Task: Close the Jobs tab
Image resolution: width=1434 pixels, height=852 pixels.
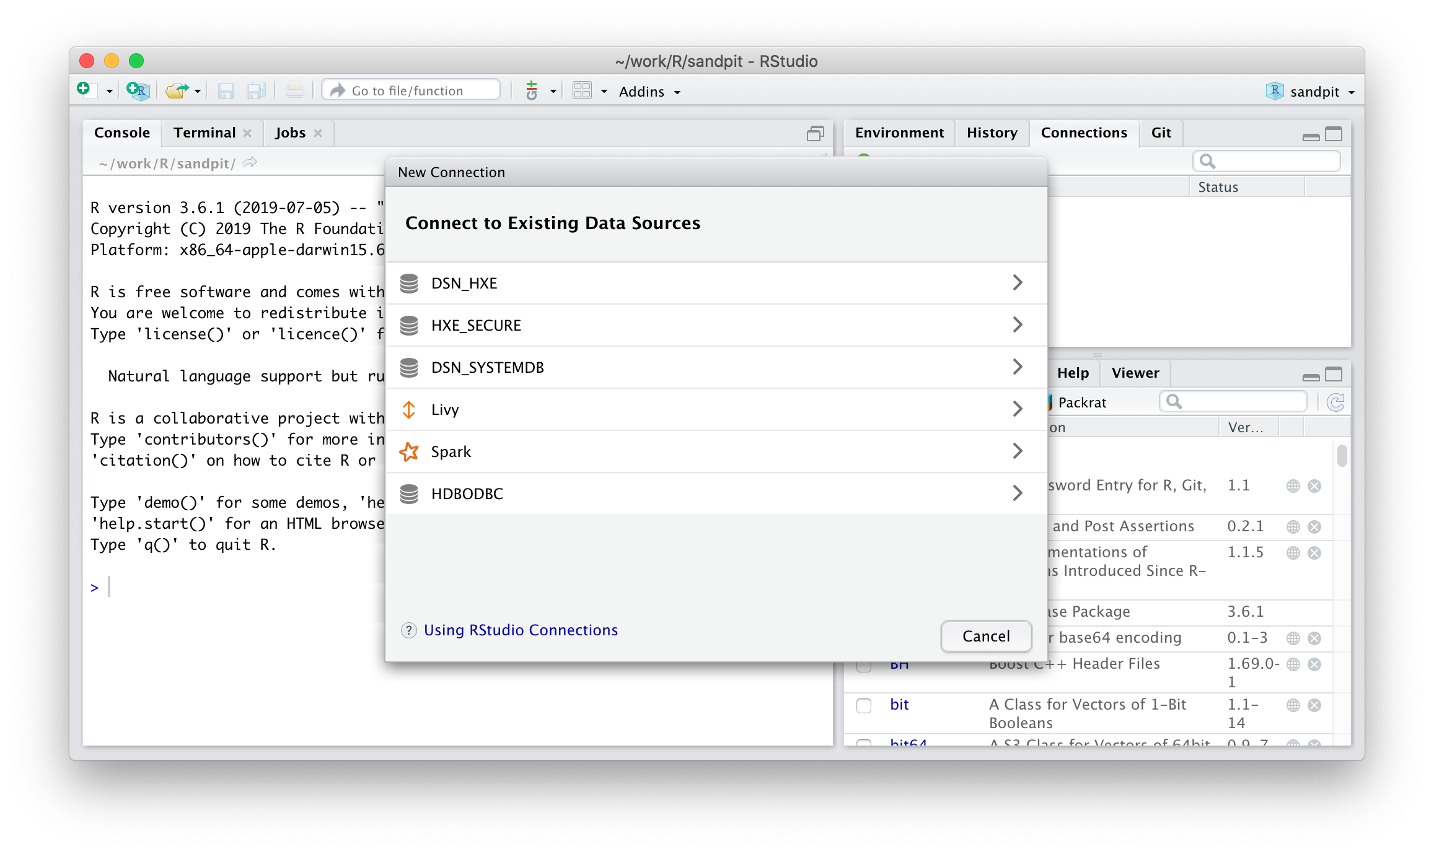Action: point(318,133)
